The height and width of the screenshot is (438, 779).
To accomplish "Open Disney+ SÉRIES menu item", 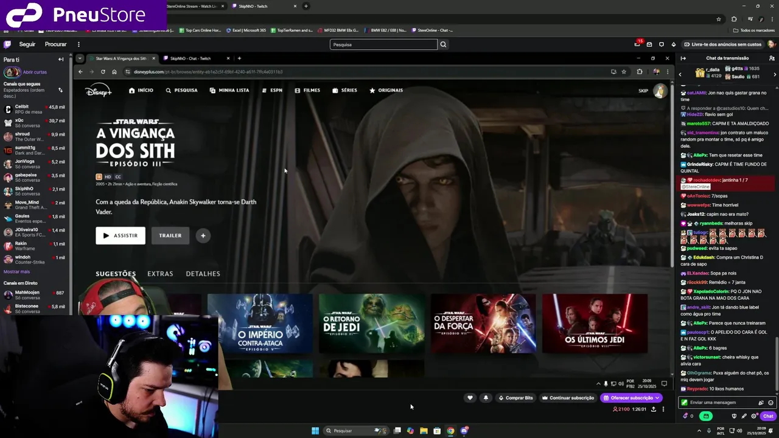I will (x=344, y=90).
